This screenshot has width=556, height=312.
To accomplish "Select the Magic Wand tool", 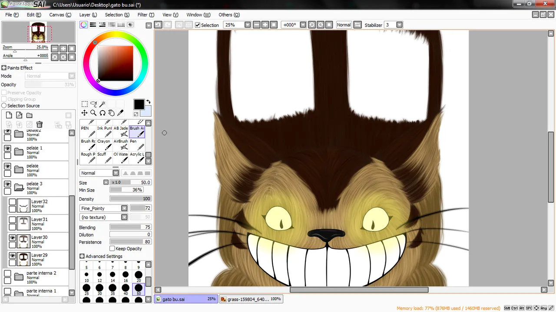I will (x=103, y=104).
